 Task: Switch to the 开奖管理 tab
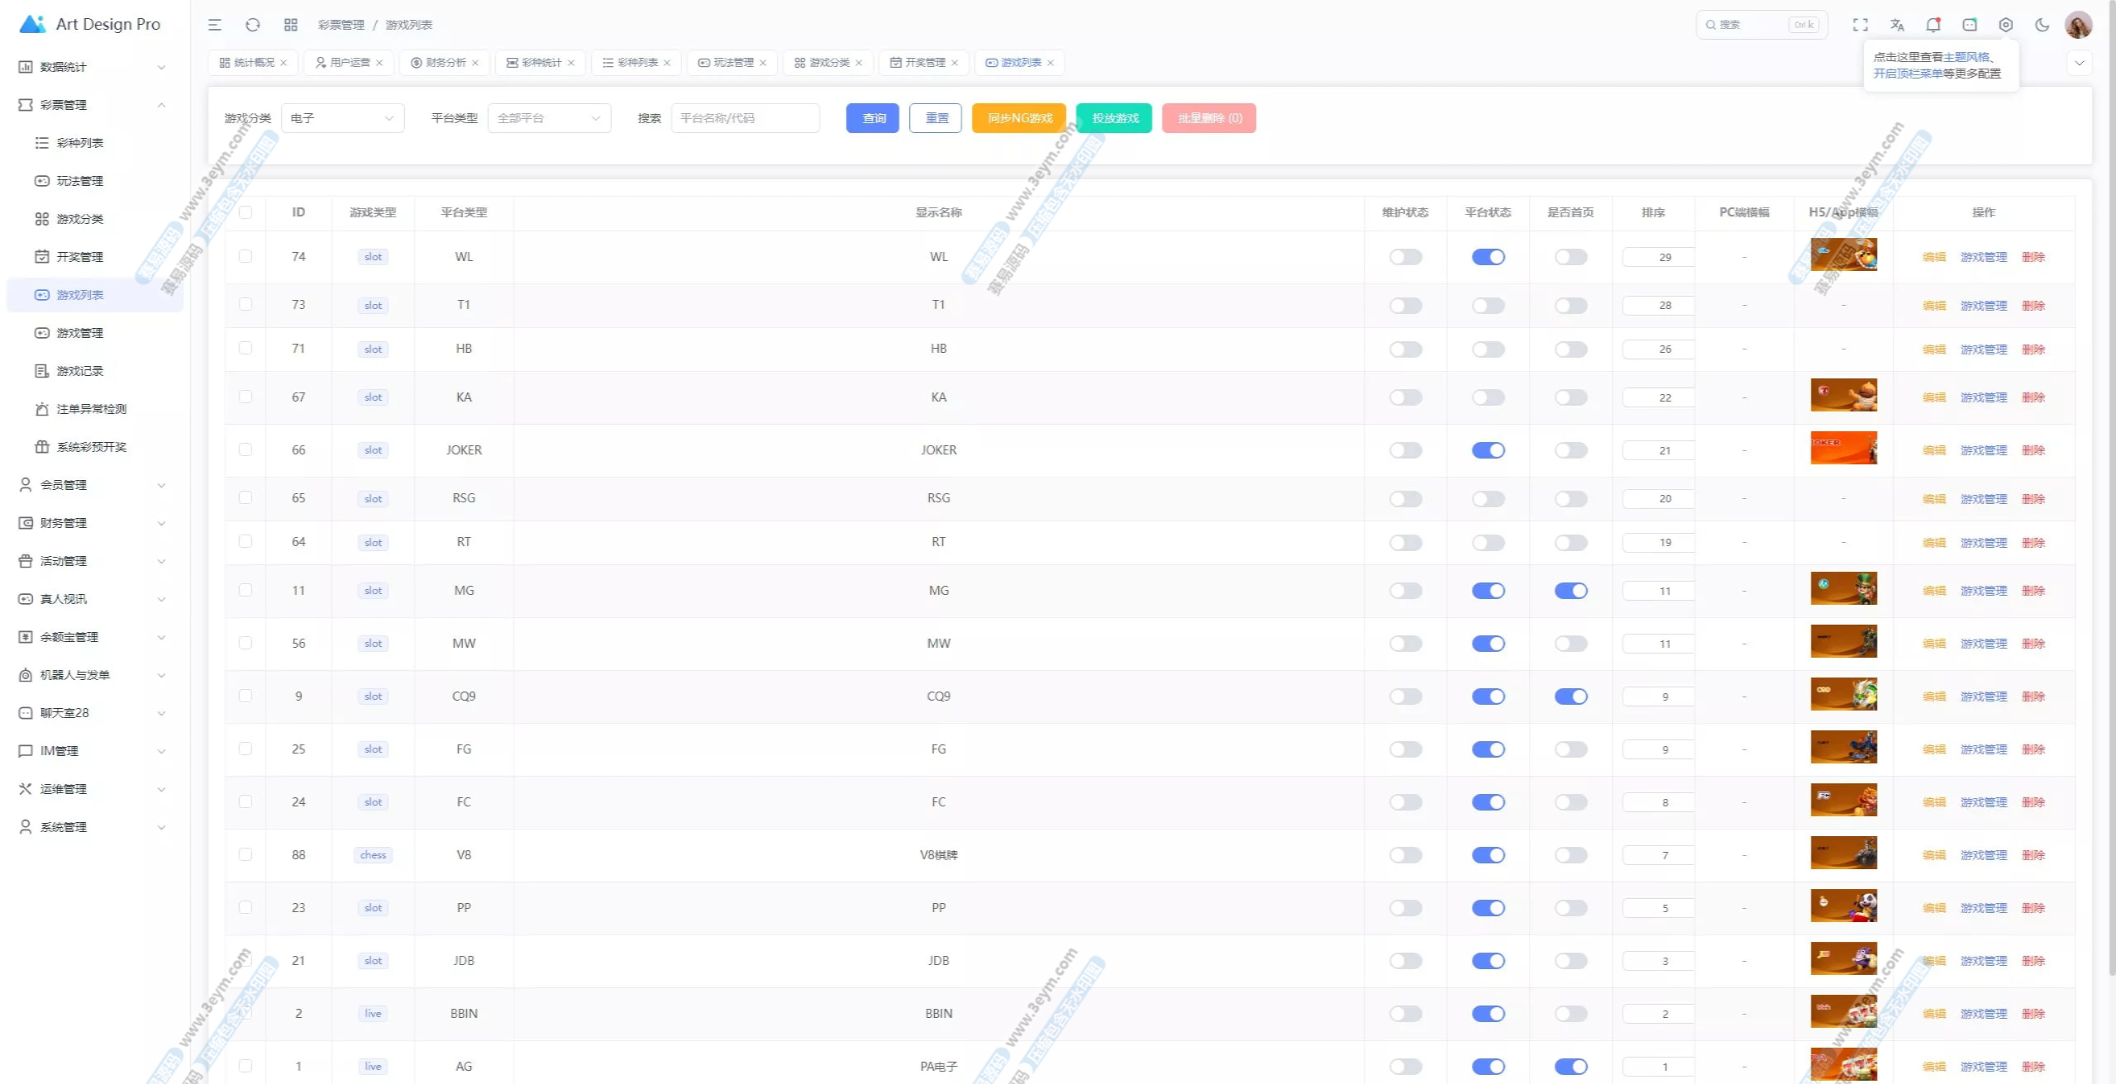(923, 63)
